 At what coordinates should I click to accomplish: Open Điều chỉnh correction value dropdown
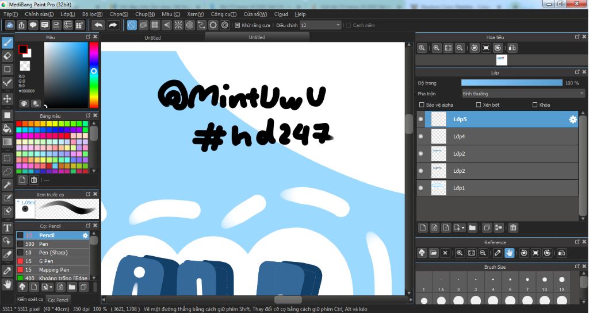pos(320,25)
